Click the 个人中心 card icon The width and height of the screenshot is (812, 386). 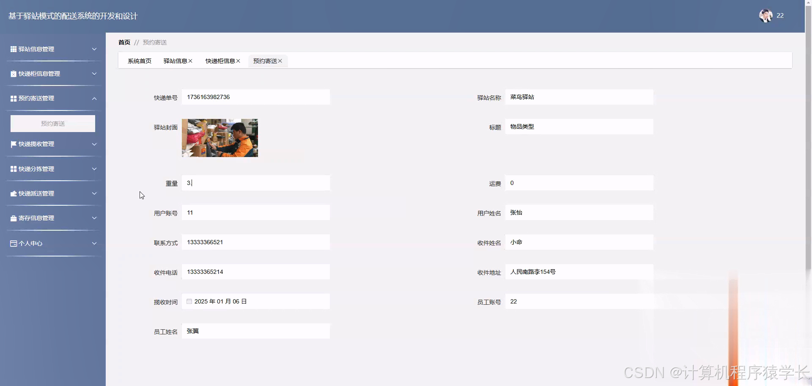14,243
